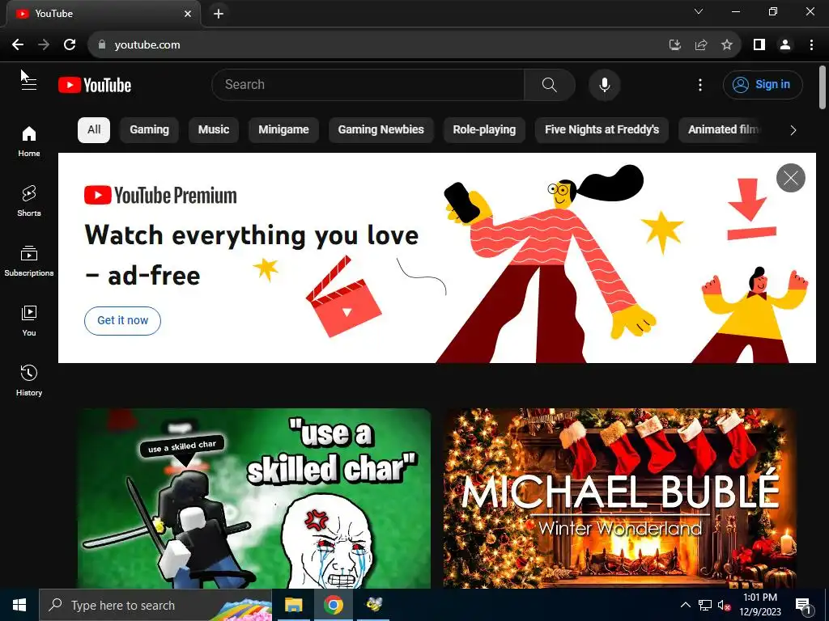Open File Explorer from taskbar

293,605
